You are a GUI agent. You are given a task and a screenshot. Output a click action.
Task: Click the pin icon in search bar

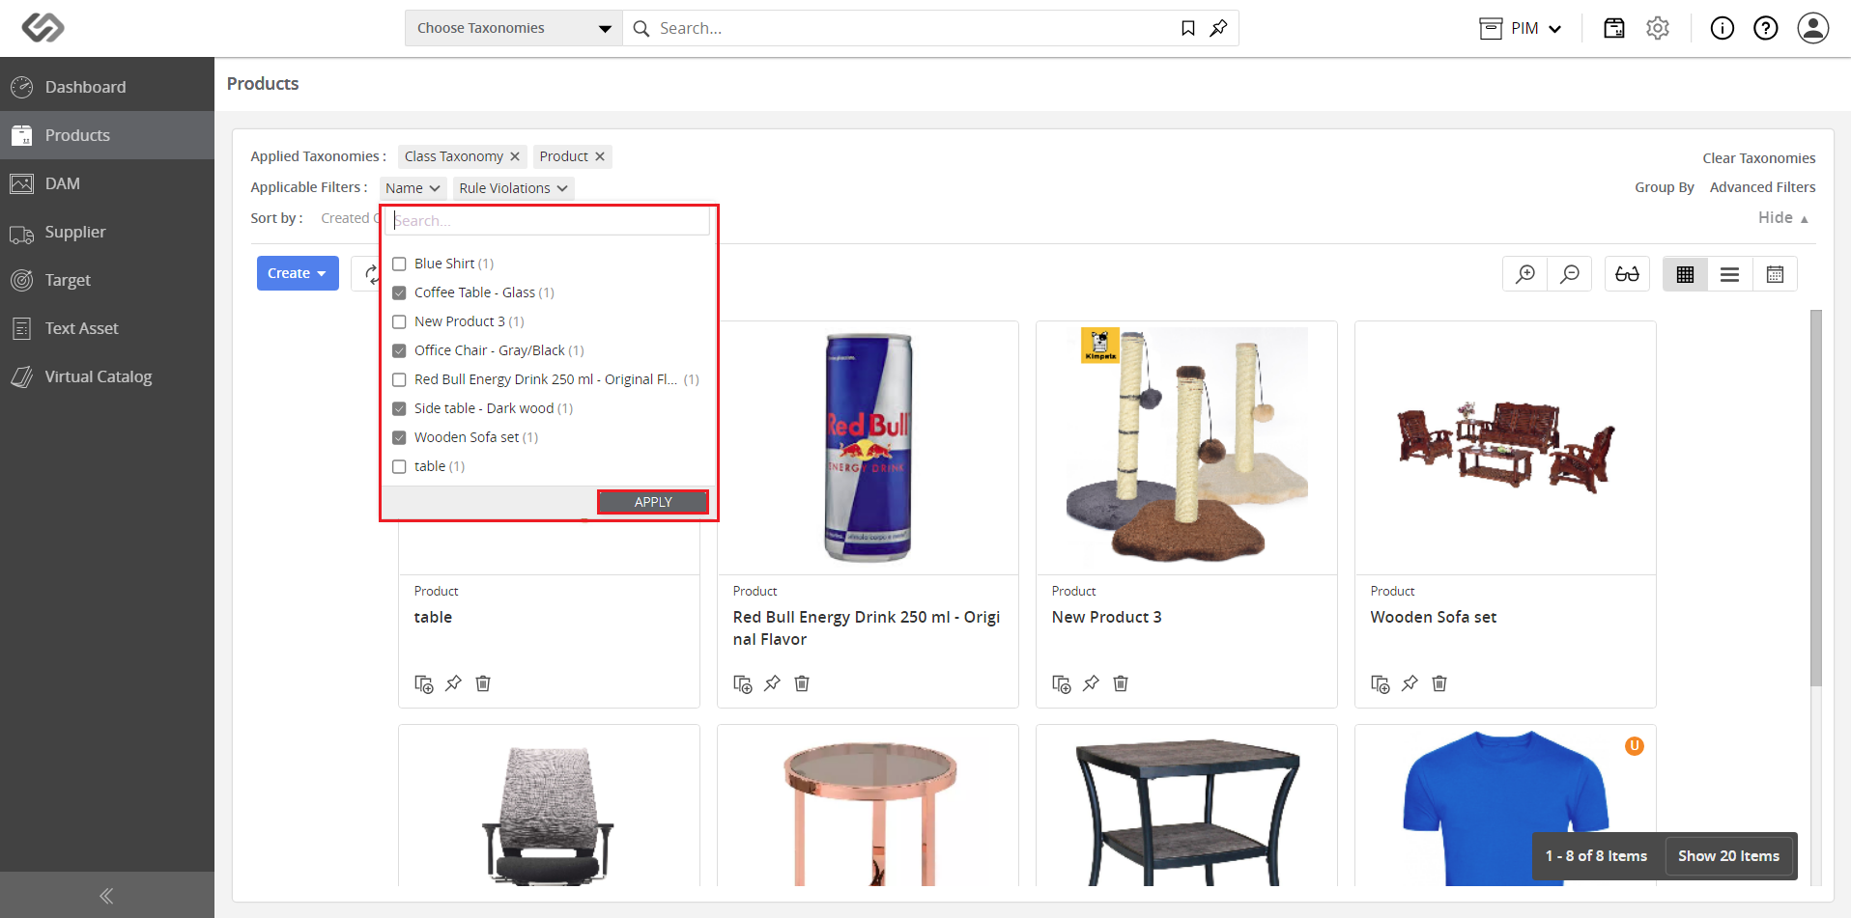pyautogui.click(x=1219, y=28)
